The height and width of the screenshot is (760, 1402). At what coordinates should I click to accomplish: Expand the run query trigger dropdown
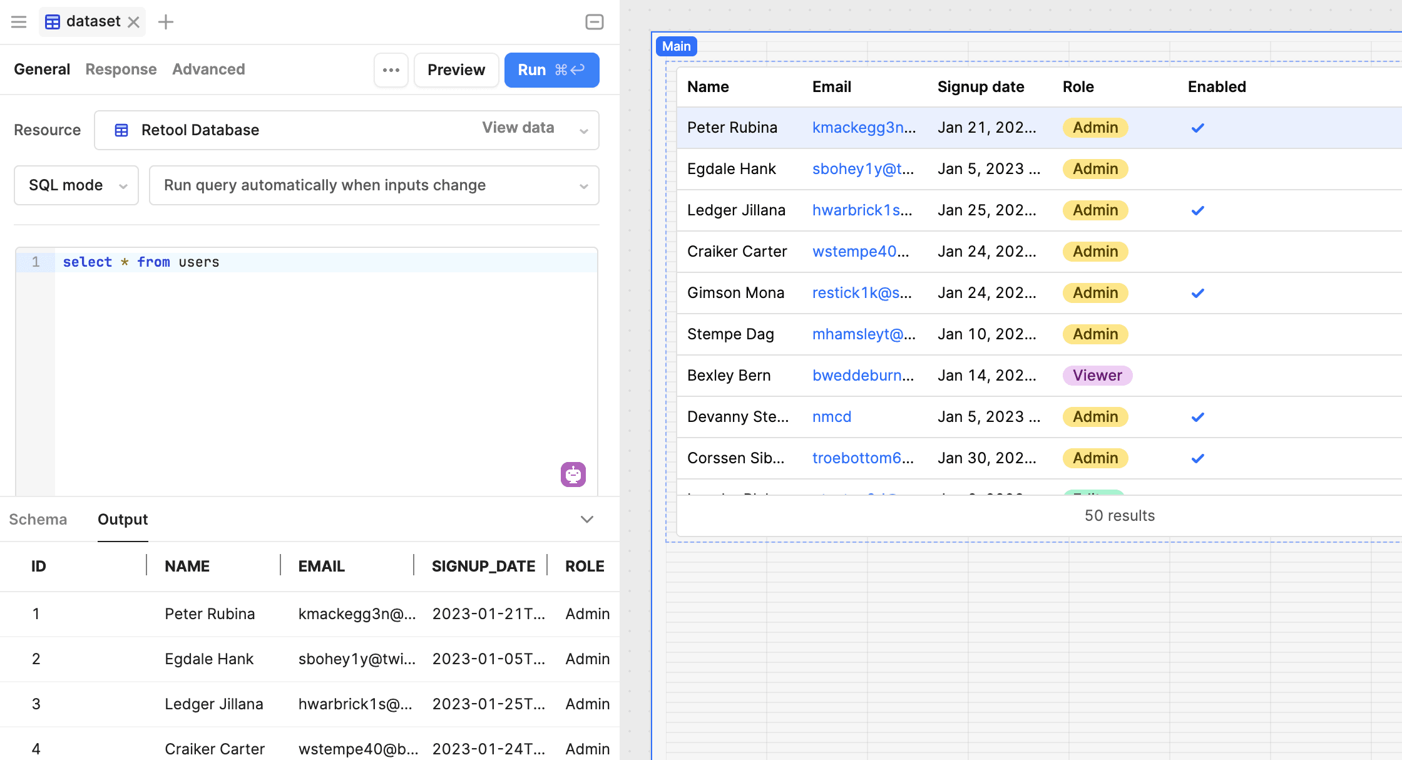374,185
